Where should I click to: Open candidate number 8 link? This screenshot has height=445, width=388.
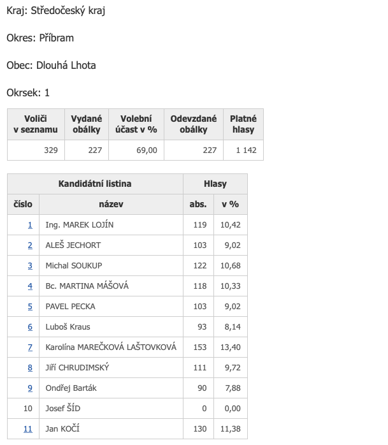tap(30, 368)
